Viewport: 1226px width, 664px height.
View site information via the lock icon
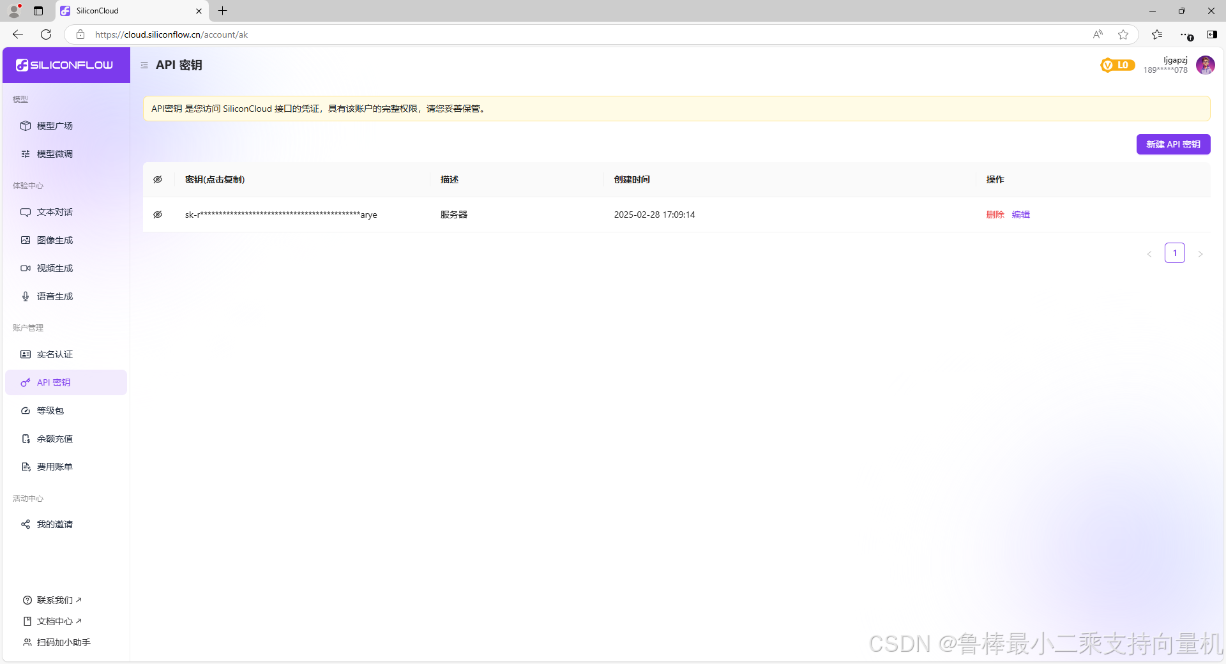tap(80, 34)
